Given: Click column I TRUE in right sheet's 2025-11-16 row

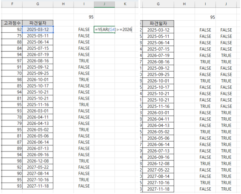Looking at the screenshot, I should pos(205,106).
